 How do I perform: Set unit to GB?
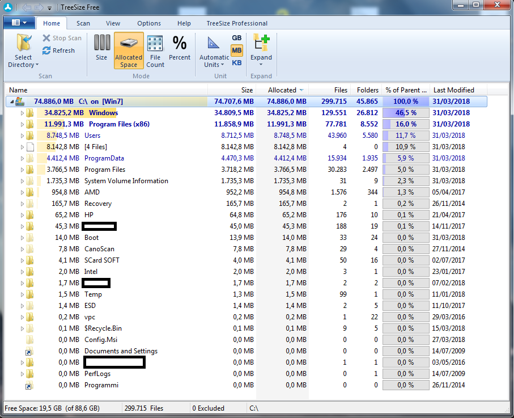point(237,38)
